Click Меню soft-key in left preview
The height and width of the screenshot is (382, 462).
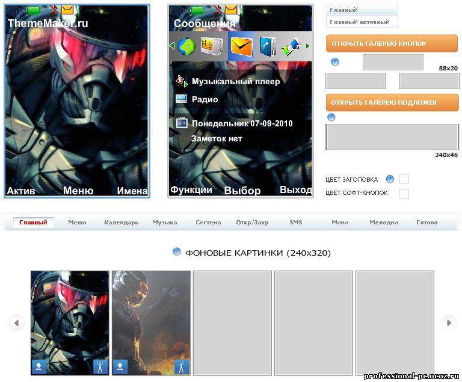click(x=78, y=191)
